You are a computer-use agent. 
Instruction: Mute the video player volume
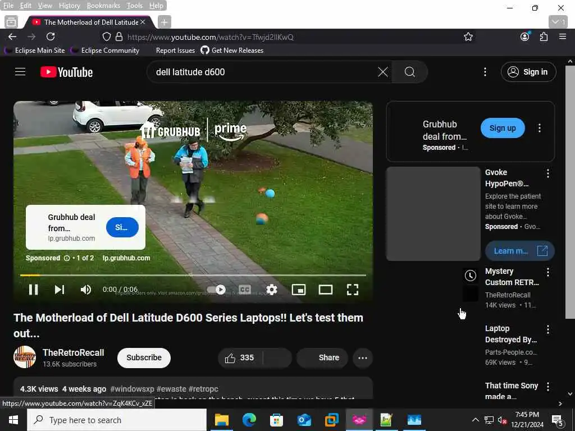[x=85, y=290]
